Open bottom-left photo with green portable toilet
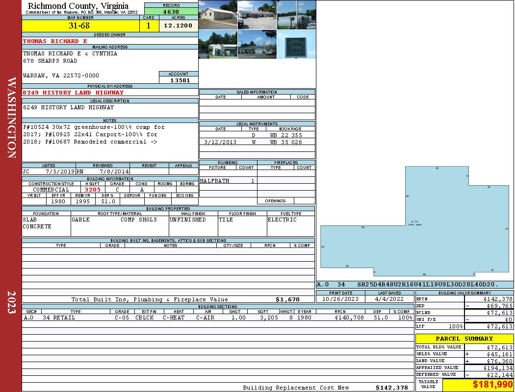515x392 pixels. pyautogui.click(x=218, y=45)
